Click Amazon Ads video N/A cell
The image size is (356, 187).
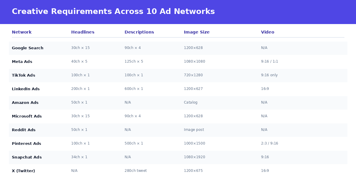[264, 102]
